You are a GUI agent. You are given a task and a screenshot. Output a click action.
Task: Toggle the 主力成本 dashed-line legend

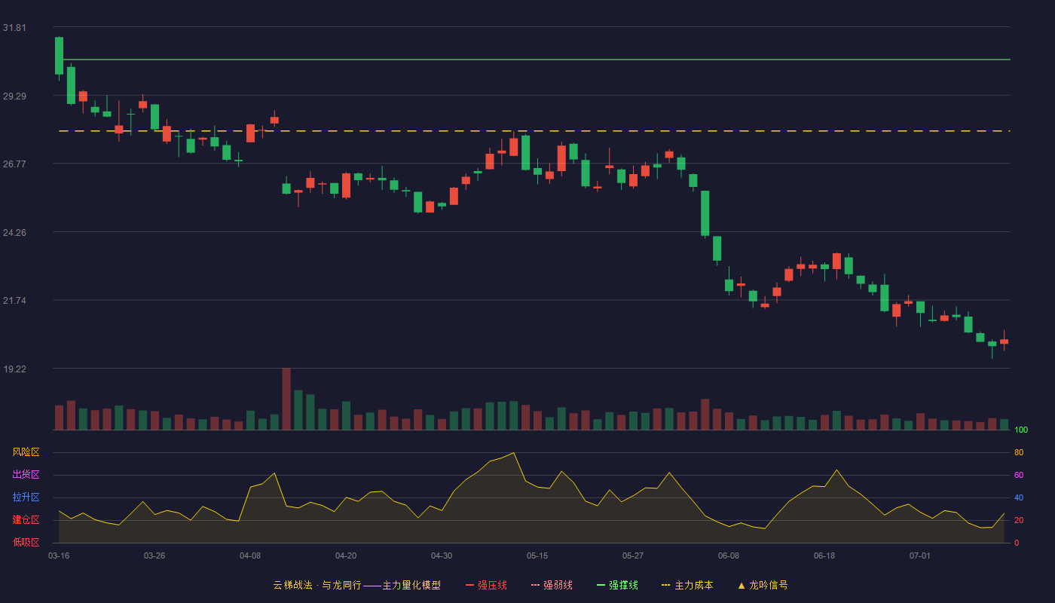pyautogui.click(x=687, y=585)
